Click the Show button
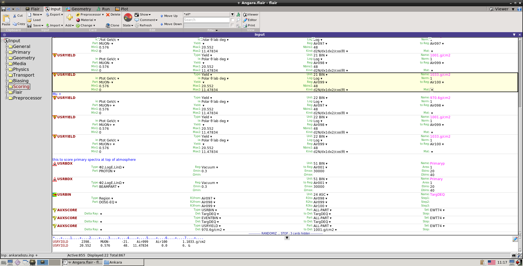The image size is (523, 266). click(143, 15)
